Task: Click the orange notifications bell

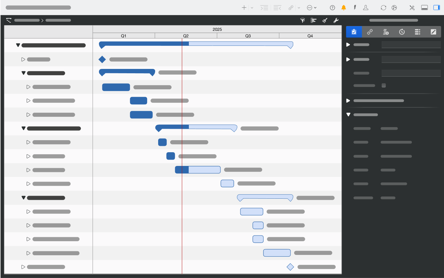Action: (344, 7)
